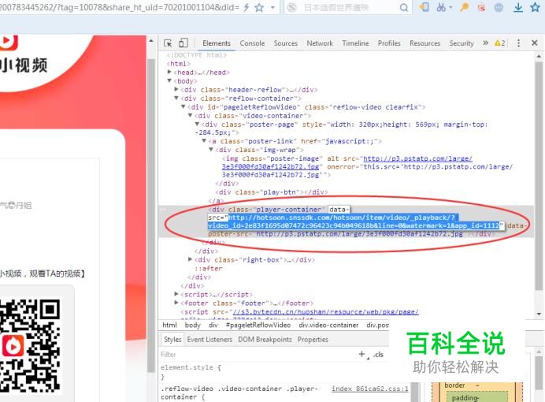The height and width of the screenshot is (402, 545).
Task: Collapse the body node
Action: 169,80
